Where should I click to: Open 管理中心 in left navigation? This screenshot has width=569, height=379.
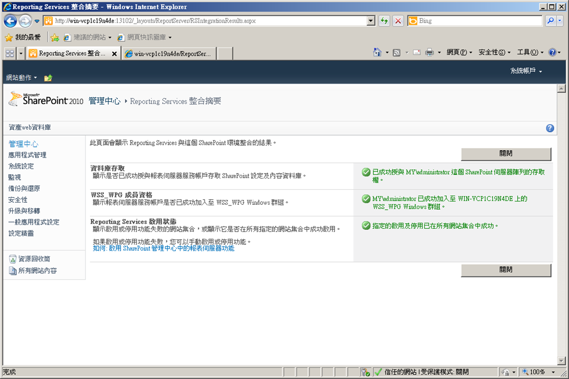pyautogui.click(x=23, y=144)
